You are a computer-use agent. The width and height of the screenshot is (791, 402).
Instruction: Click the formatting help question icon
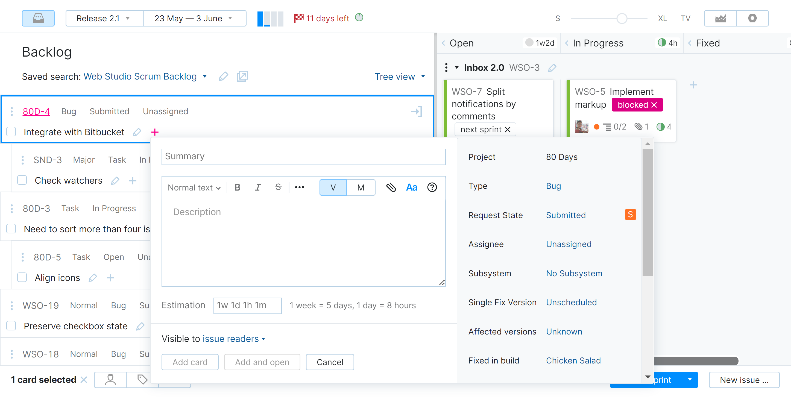[432, 187]
